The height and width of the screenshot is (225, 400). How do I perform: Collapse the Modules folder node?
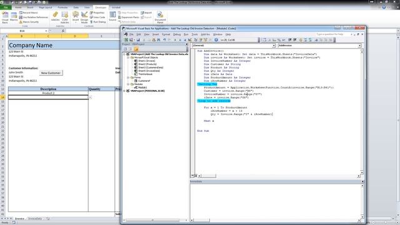[x=128, y=84]
